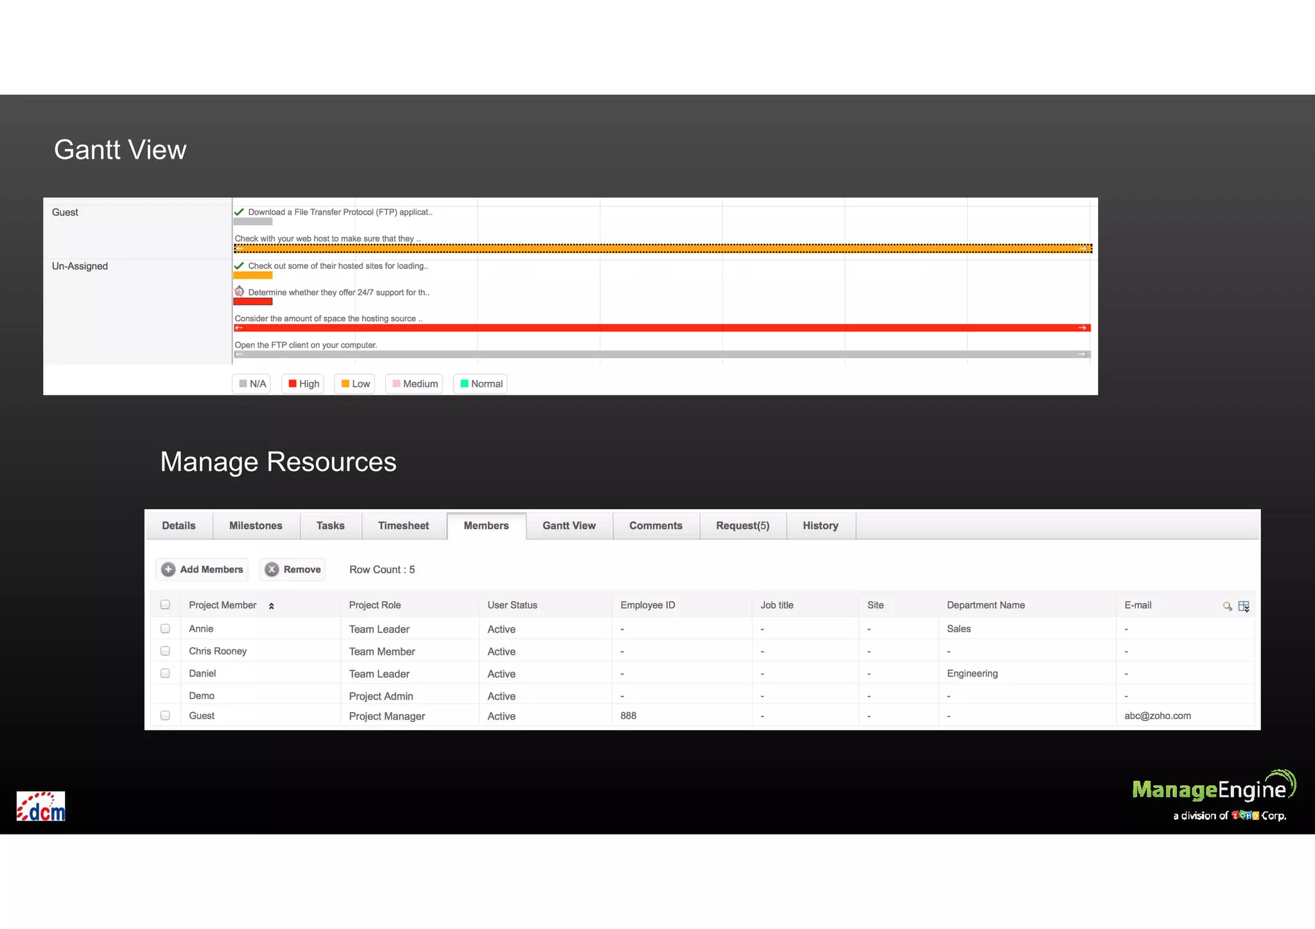Click the E-mail column header
This screenshot has width=1315, height=929.
(1138, 605)
